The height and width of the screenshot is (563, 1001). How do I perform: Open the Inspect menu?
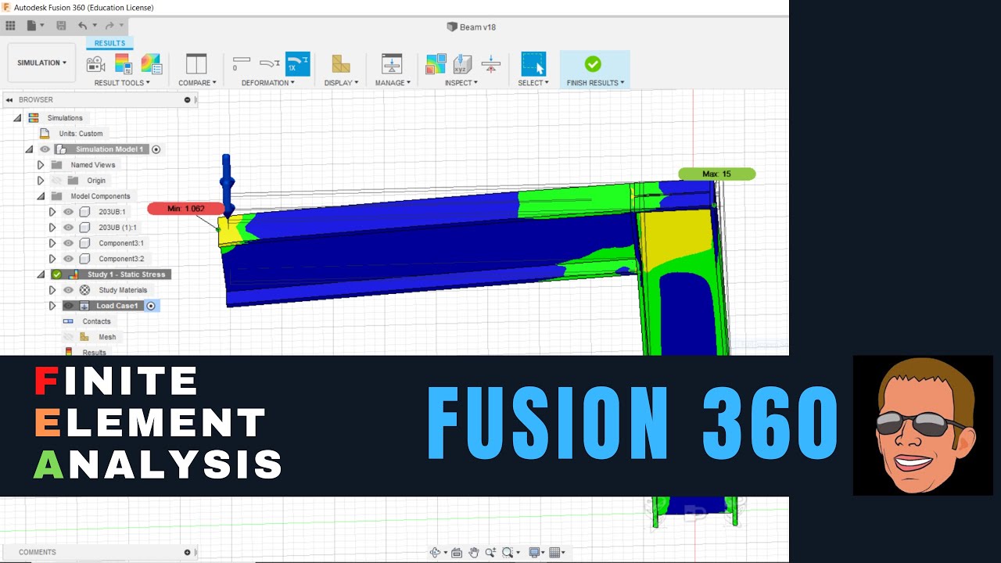point(461,83)
